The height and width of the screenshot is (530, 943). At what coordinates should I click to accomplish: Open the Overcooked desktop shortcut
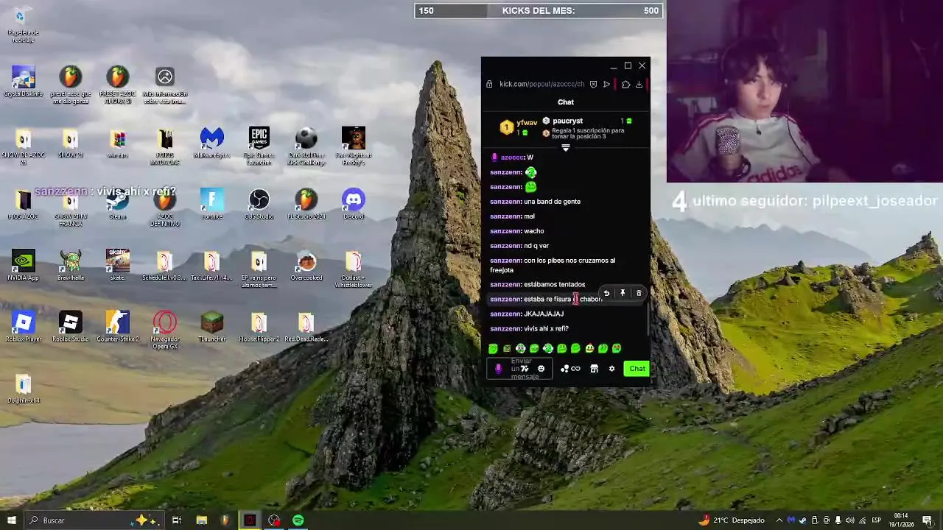pyautogui.click(x=306, y=265)
